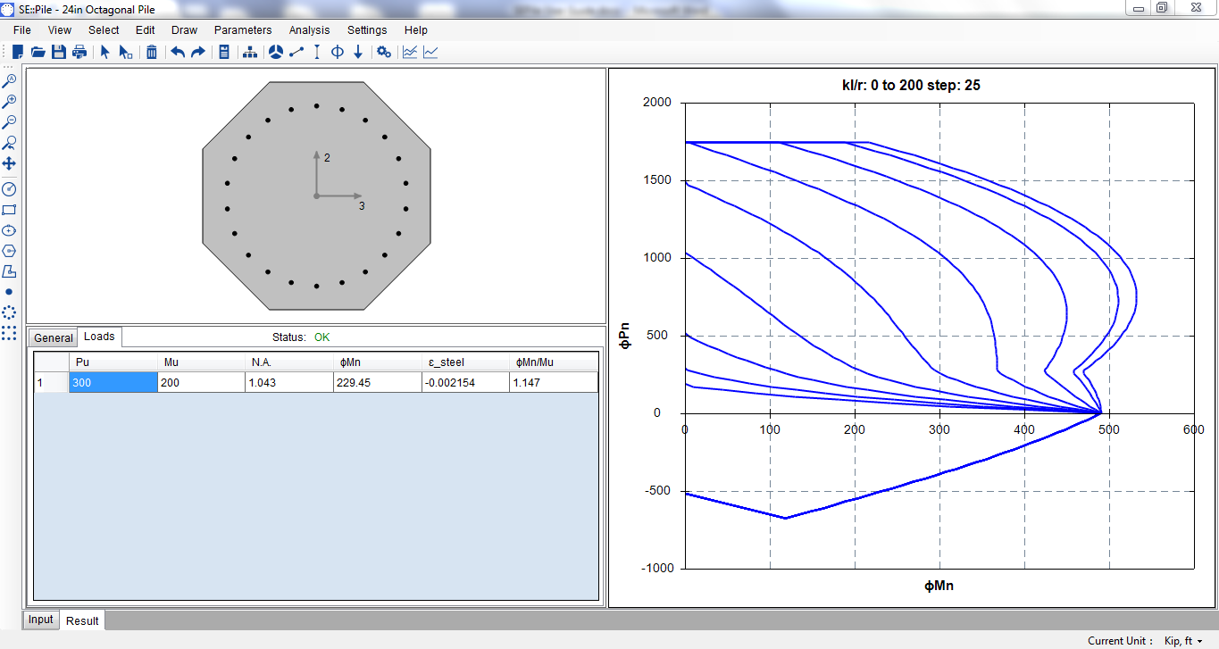Click the ε_steel value -0.002154
The width and height of the screenshot is (1219, 649).
point(465,382)
